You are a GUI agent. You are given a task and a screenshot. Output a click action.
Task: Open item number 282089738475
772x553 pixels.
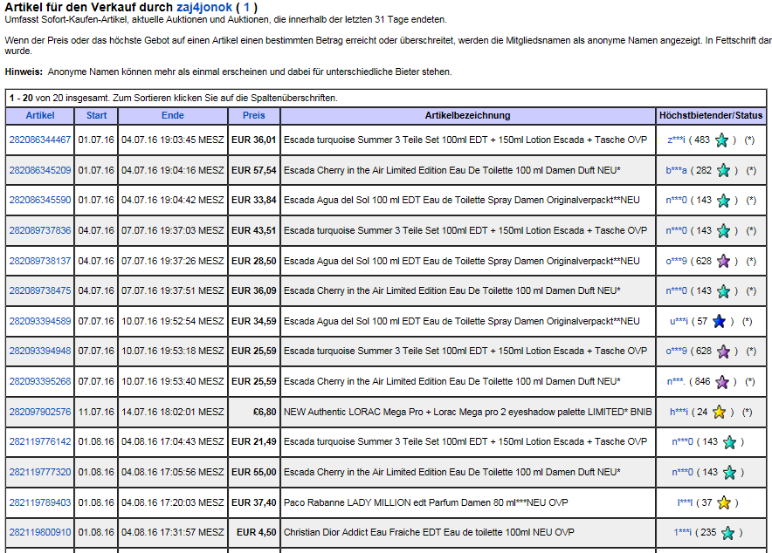coord(40,290)
